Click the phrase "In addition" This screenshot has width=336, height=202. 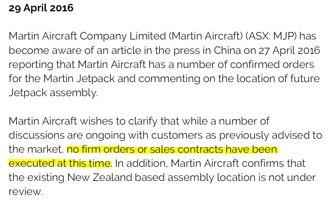[x=141, y=163]
